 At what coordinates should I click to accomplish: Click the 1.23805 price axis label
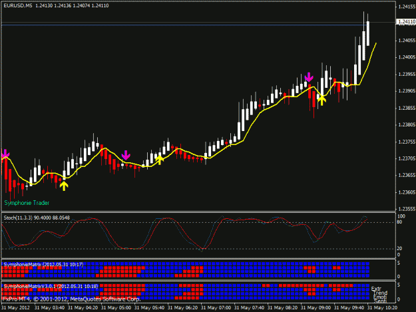click(407, 124)
